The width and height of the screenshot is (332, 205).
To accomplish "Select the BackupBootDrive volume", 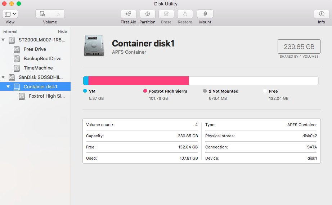I will tap(42, 59).
